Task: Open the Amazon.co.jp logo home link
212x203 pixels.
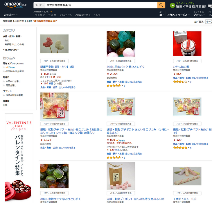Action: [15, 5]
